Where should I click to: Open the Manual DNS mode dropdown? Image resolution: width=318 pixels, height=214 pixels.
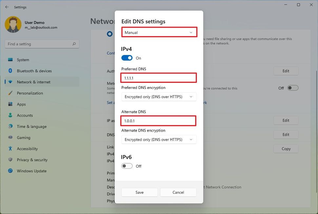click(159, 32)
